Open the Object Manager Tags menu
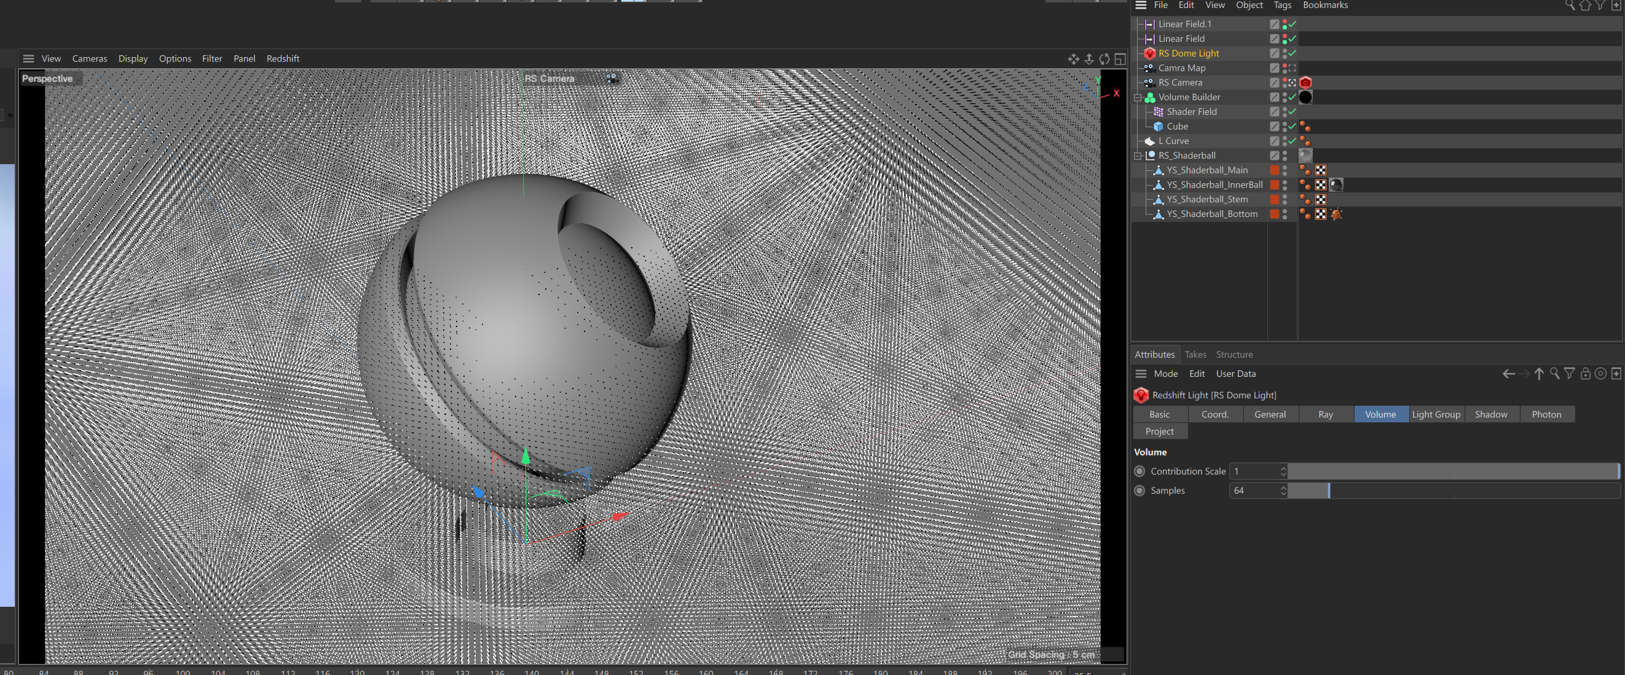The image size is (1625, 675). (x=1282, y=5)
